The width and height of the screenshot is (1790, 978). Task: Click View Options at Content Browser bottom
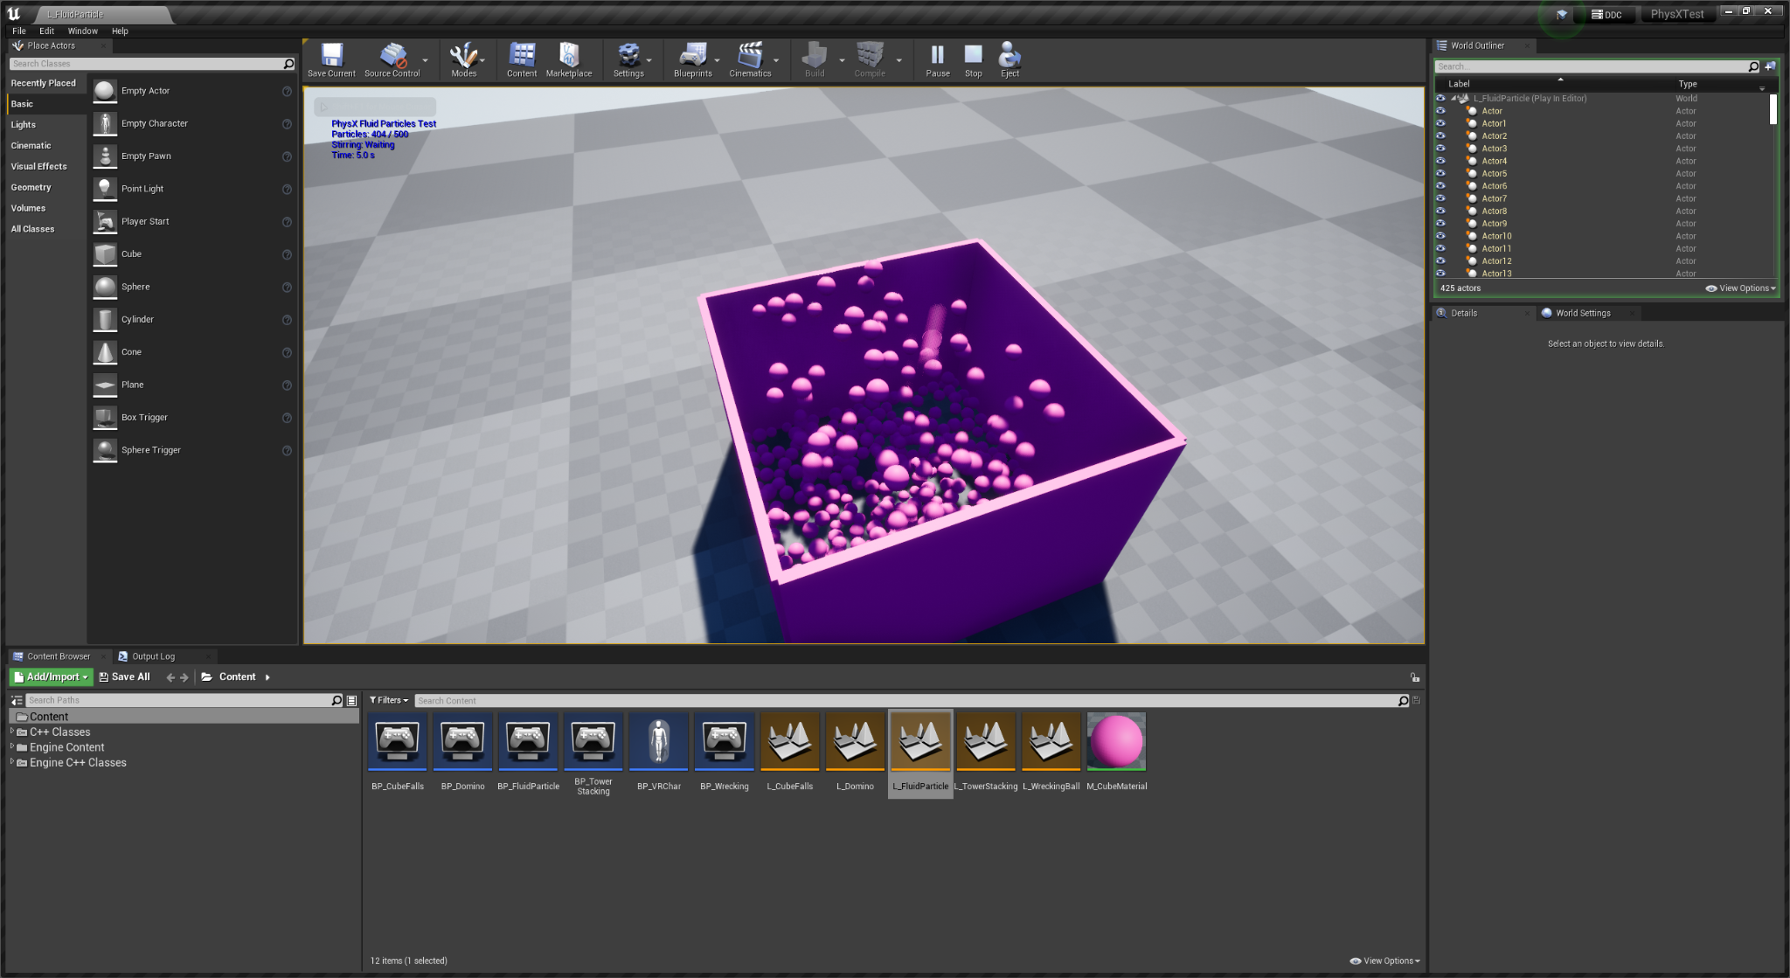point(1385,960)
